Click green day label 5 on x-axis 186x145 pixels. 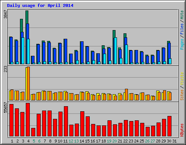(34, 141)
